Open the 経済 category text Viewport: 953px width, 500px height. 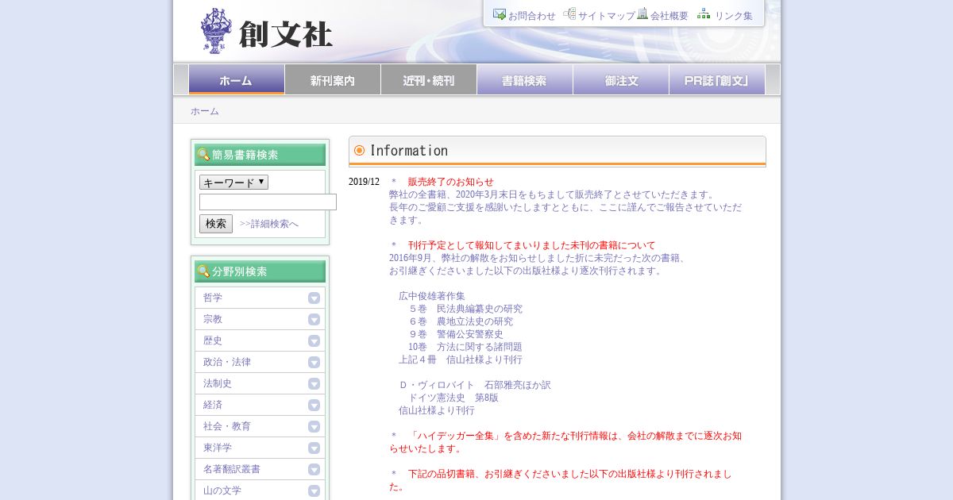pos(213,405)
